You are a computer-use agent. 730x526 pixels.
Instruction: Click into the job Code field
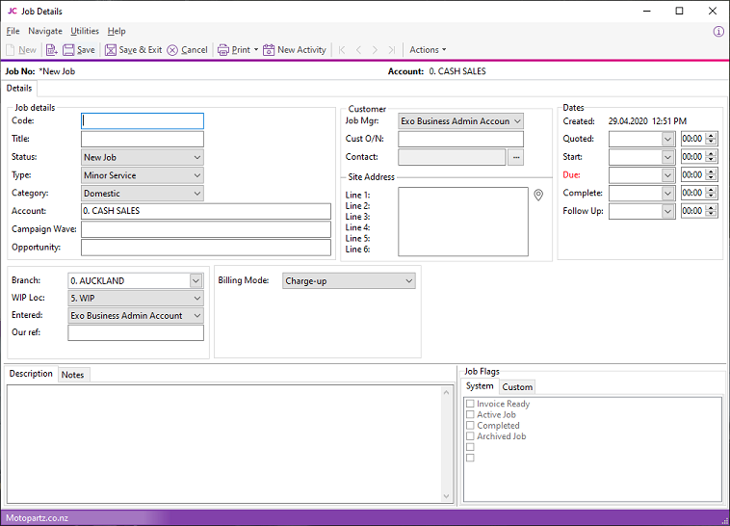143,121
